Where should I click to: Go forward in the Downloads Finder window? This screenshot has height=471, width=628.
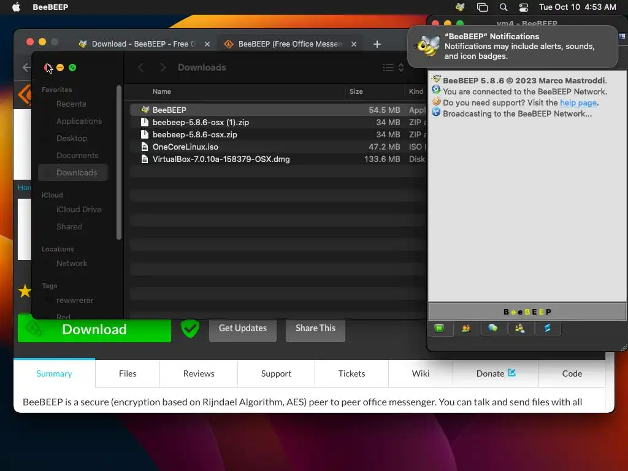[x=163, y=67]
